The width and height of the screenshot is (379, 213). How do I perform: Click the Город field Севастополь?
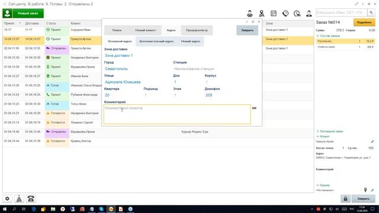pos(137,69)
